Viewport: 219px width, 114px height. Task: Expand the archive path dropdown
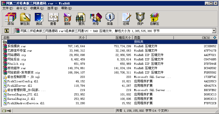point(214,31)
